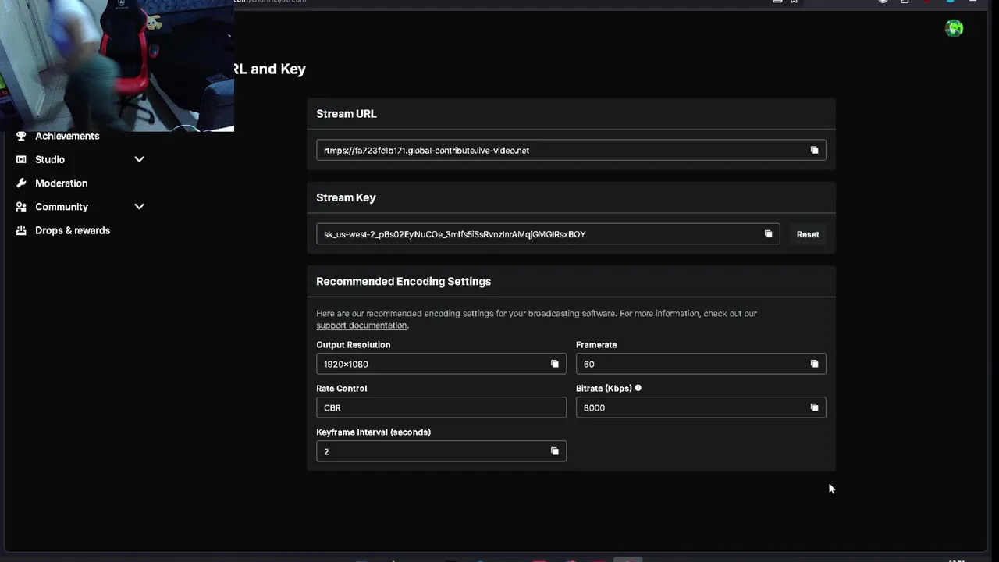The image size is (999, 562).
Task: Copy the Bitrate value
Action: [x=814, y=407]
